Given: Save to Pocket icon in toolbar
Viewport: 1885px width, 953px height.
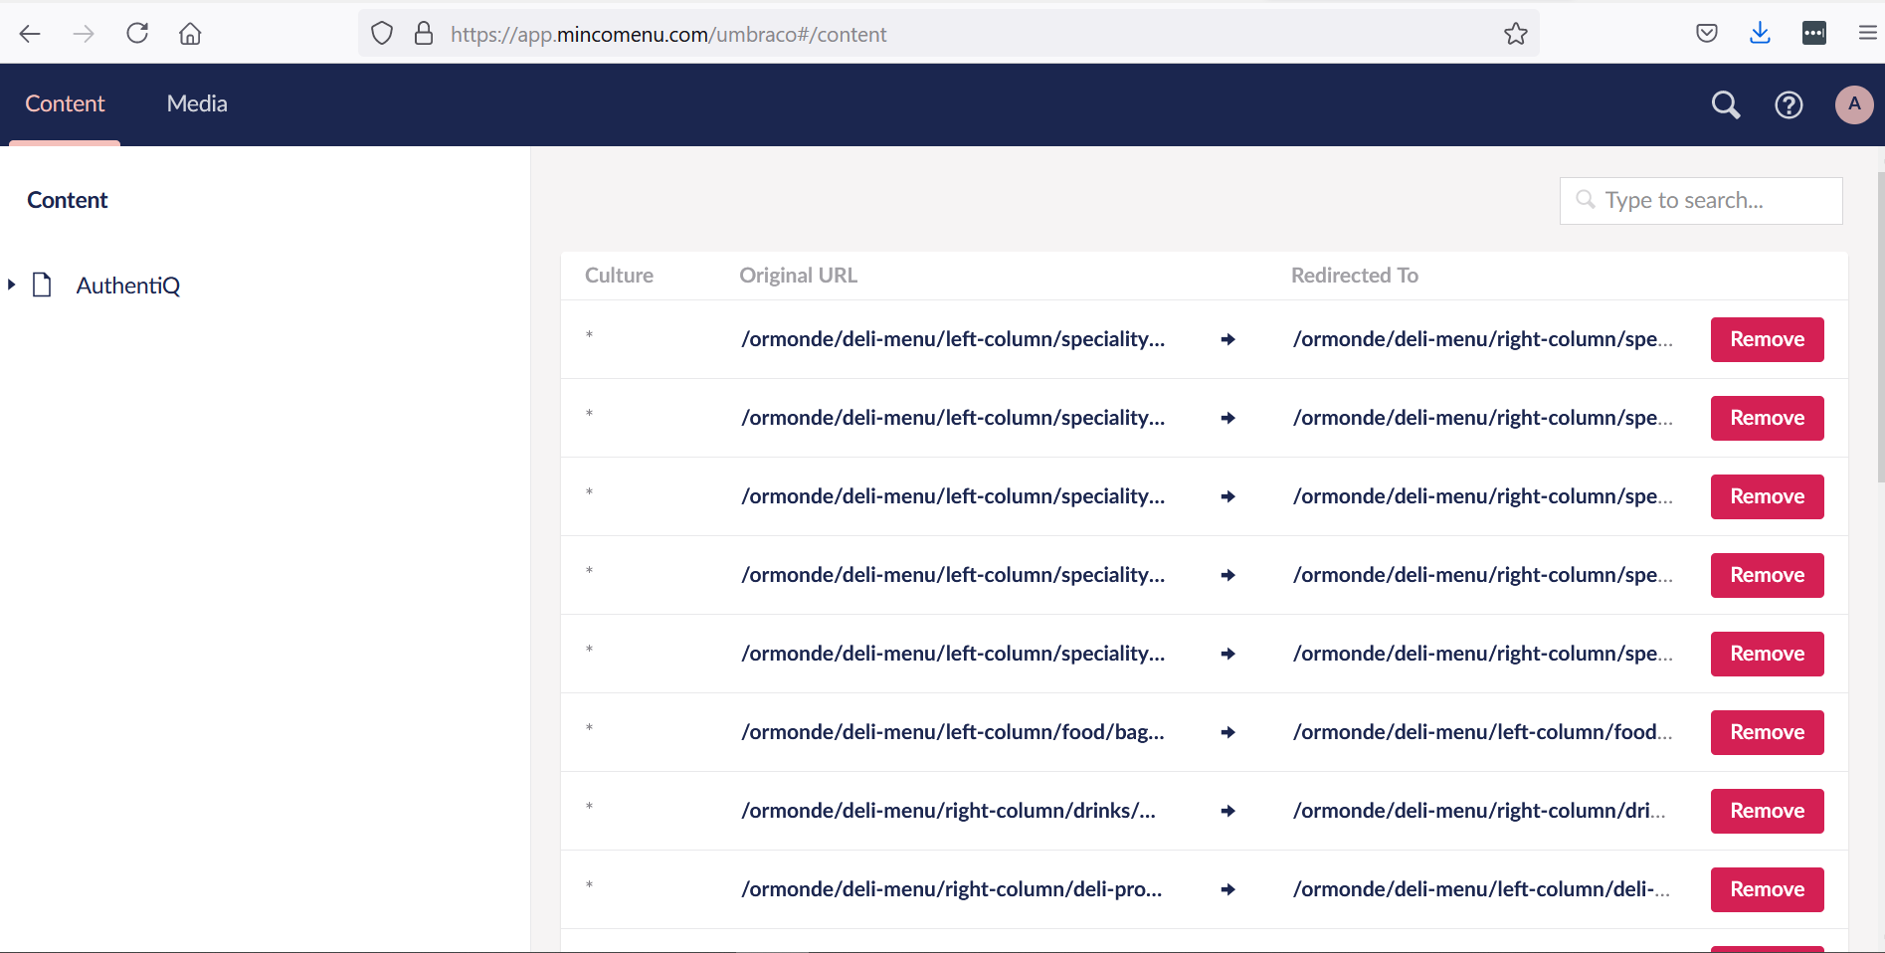Looking at the screenshot, I should 1706,34.
